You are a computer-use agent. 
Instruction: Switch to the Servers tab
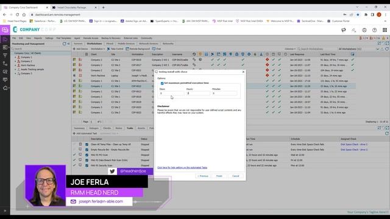pos(78,44)
